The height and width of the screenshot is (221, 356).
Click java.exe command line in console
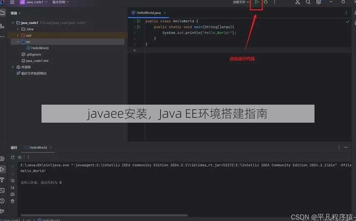pyautogui.click(x=186, y=165)
